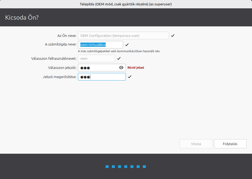Focus the "Az Ön neve" text field

[x=123, y=36]
